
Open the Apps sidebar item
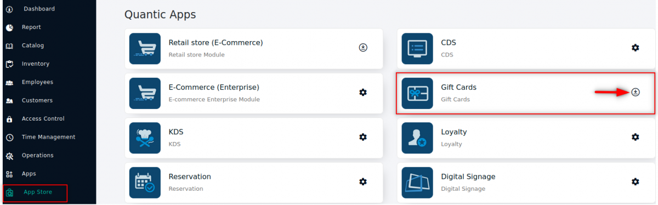[x=29, y=174]
